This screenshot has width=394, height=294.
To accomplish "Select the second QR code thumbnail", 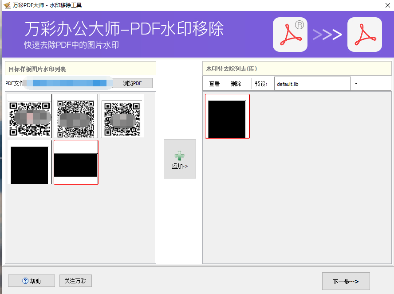I will (x=75, y=116).
